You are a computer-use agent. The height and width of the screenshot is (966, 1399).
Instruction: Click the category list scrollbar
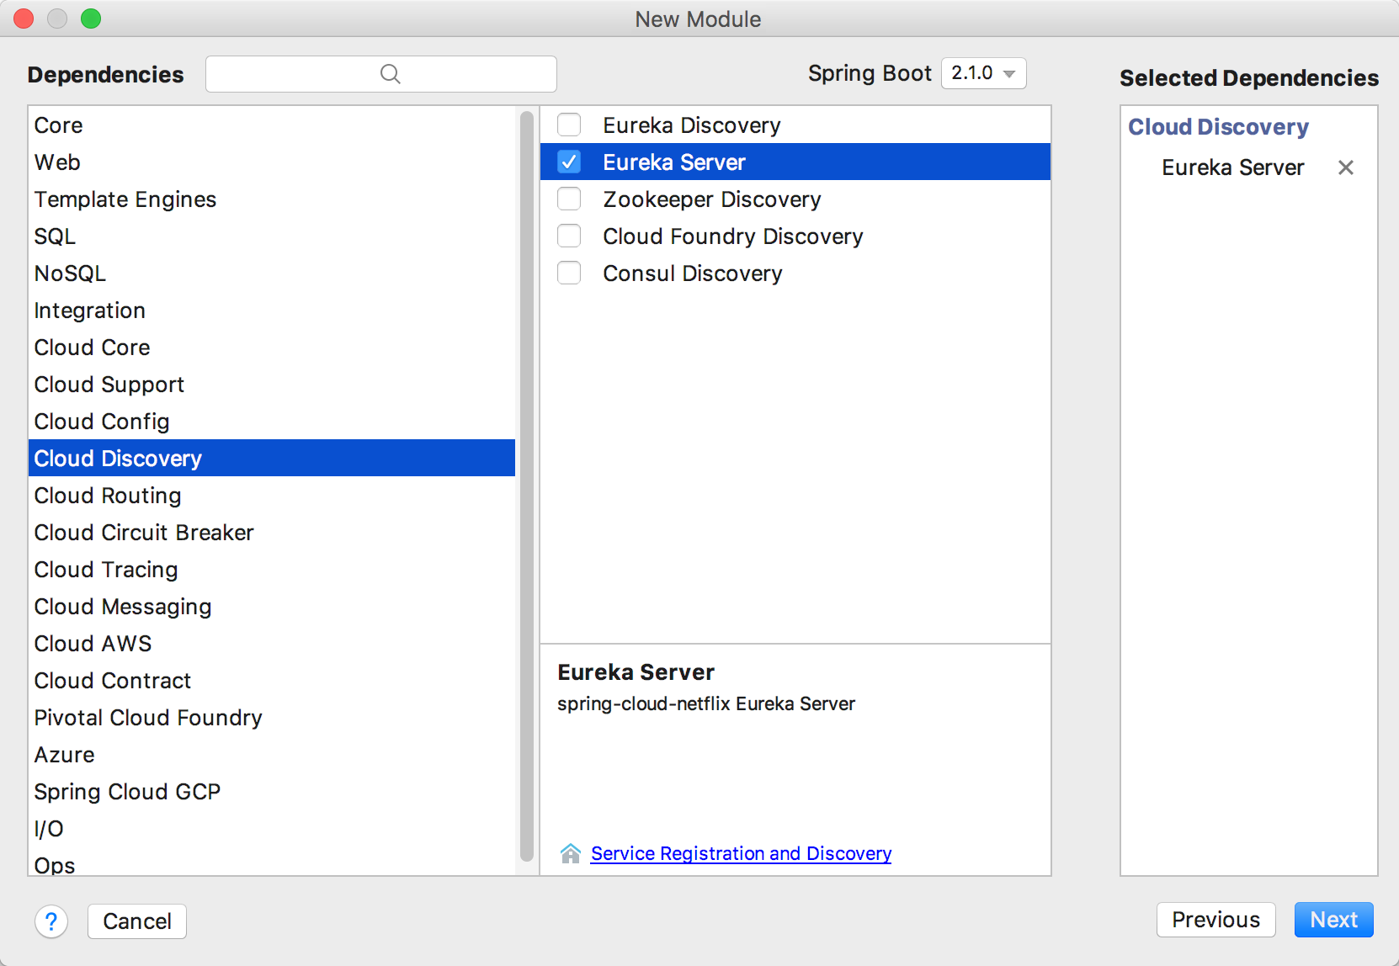(x=527, y=486)
